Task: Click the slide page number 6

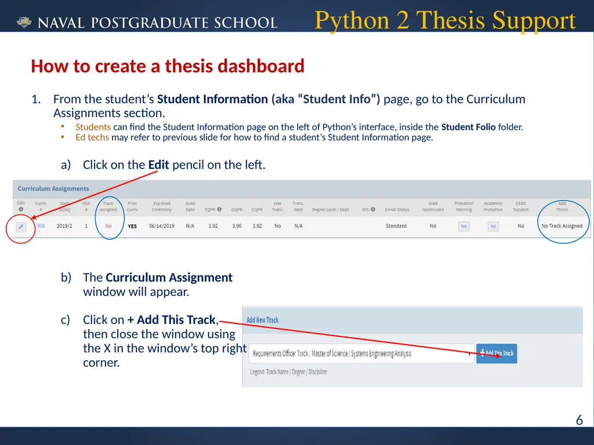Action: click(579, 420)
